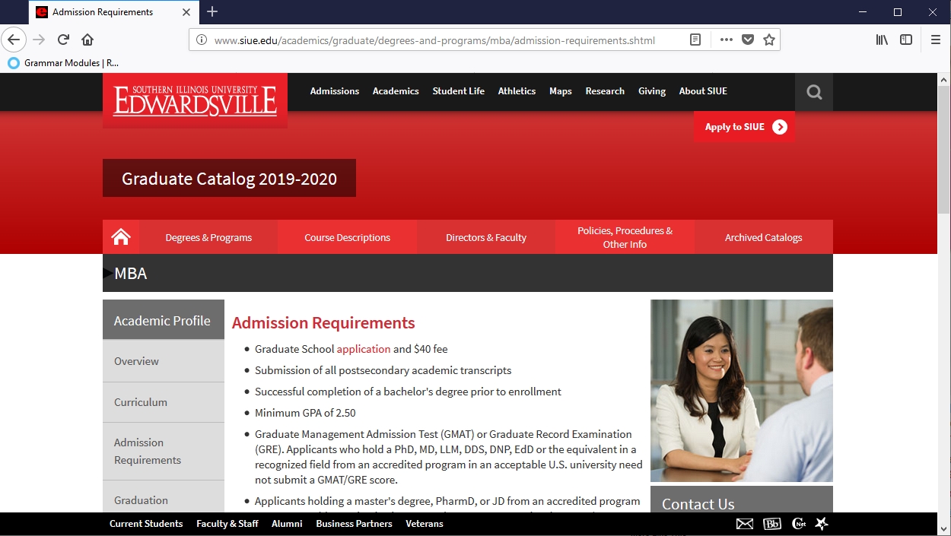Save page to Pocket icon

(748, 40)
